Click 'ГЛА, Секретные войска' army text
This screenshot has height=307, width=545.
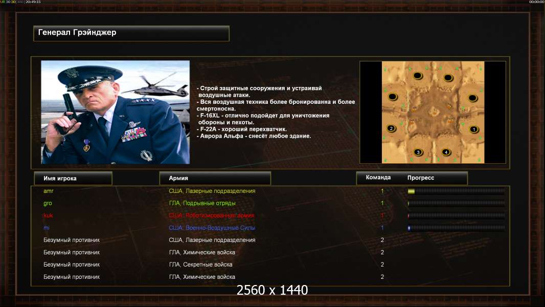(200, 265)
